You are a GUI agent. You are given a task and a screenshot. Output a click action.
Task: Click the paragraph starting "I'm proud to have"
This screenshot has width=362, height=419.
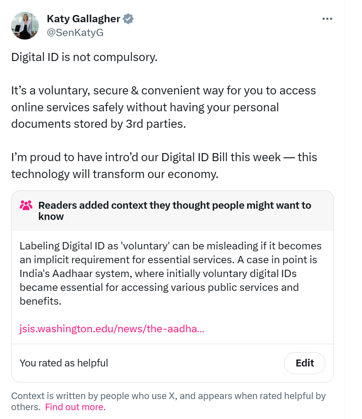click(x=164, y=165)
